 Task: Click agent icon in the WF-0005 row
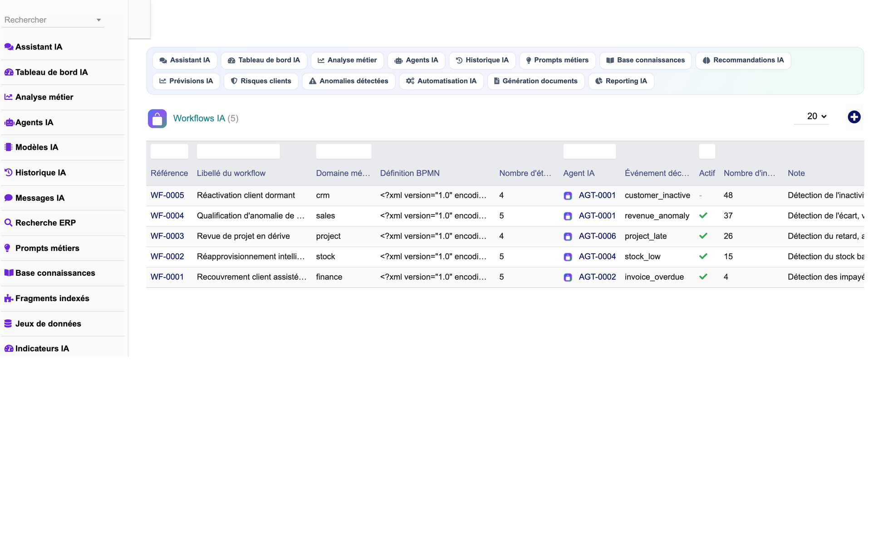point(568,196)
